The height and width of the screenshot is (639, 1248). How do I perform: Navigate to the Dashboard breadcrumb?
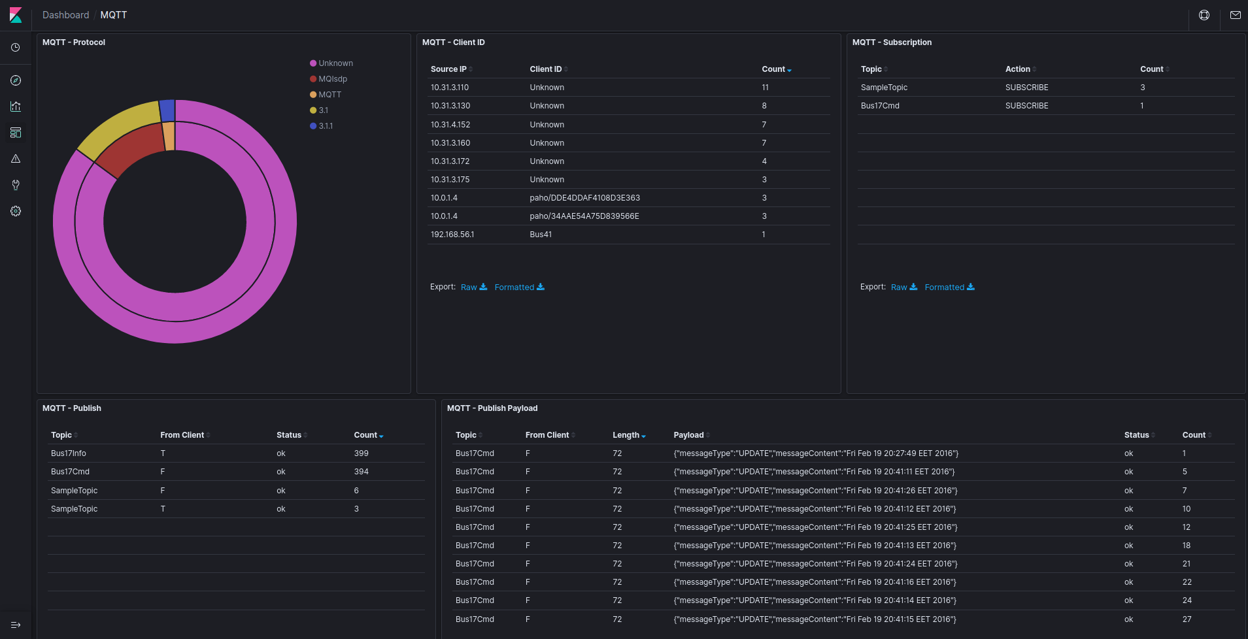tap(66, 14)
